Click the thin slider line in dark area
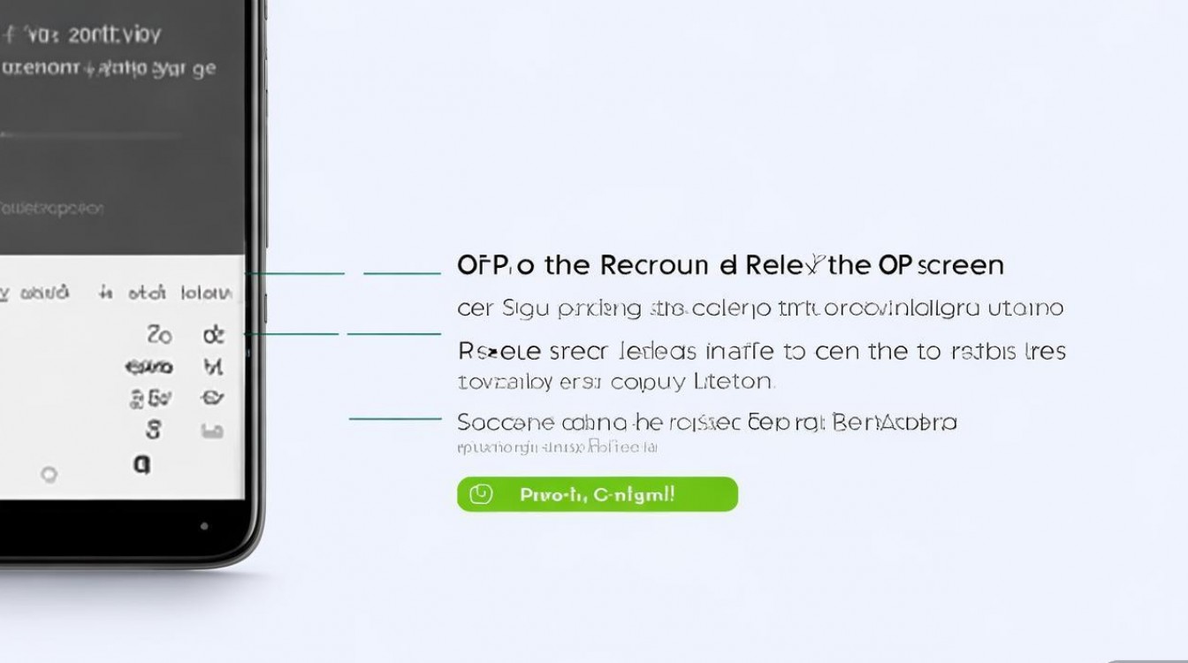The height and width of the screenshot is (663, 1188). click(88, 135)
